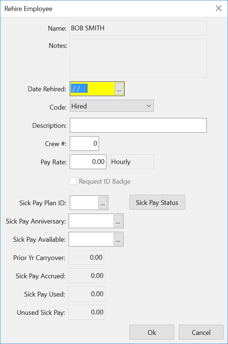Select the Crew # input field
228x344 pixels.
(84, 144)
